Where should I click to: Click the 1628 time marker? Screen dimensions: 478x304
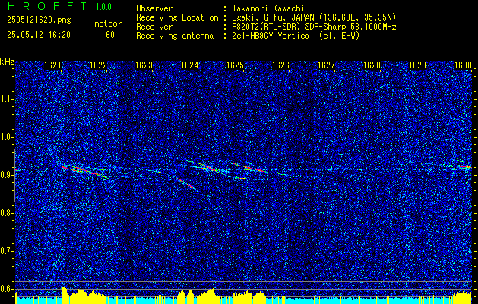point(372,65)
